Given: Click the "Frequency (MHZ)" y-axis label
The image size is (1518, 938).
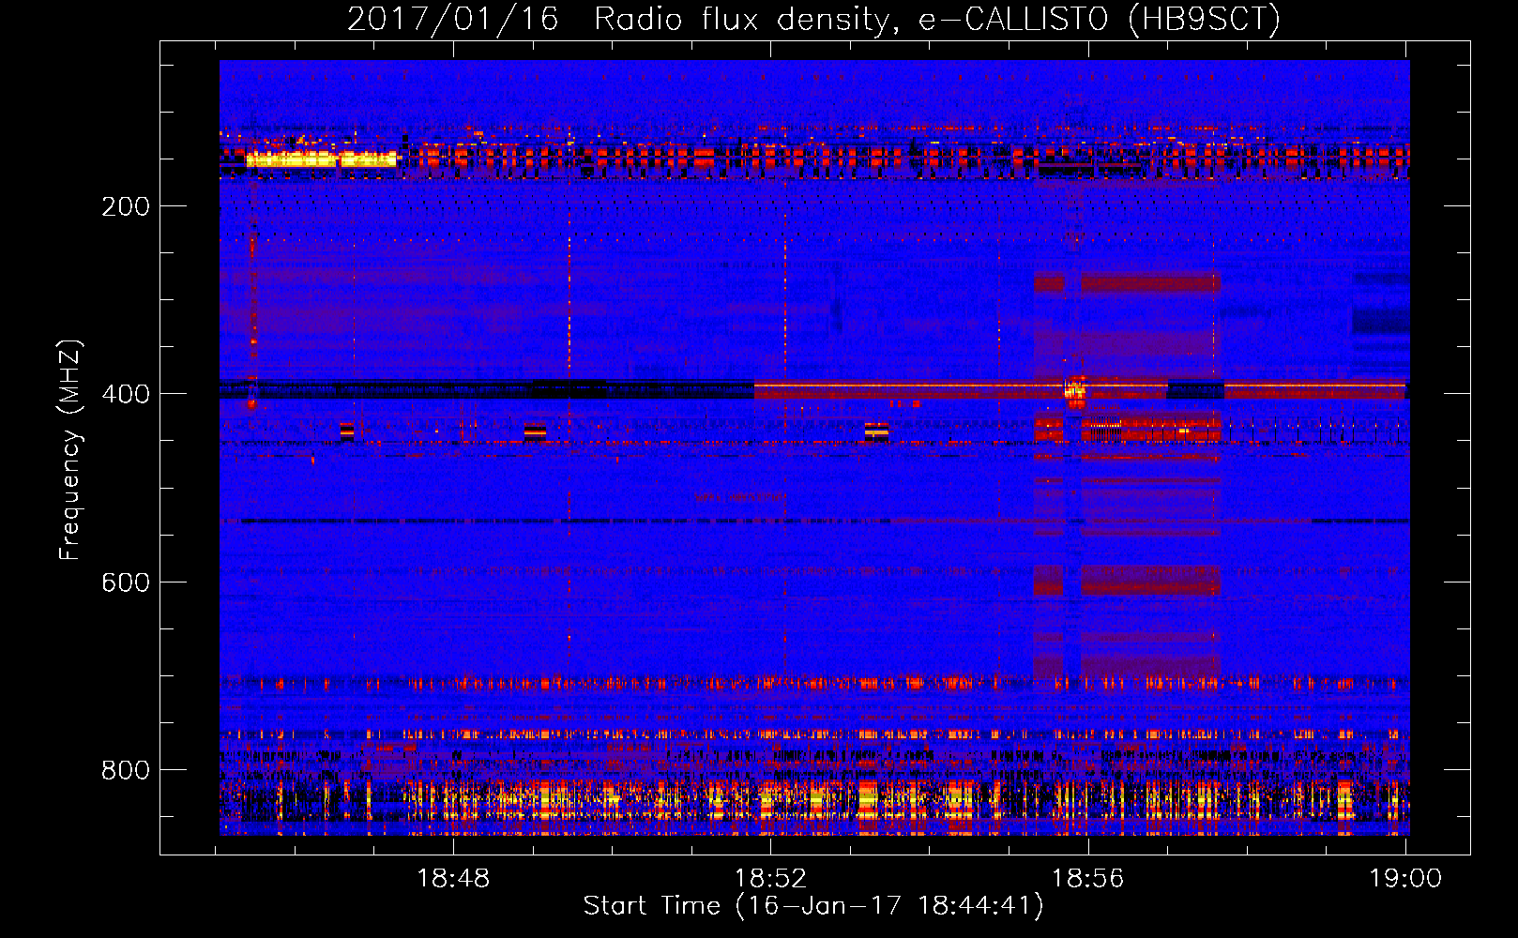Looking at the screenshot, I should tap(69, 449).
